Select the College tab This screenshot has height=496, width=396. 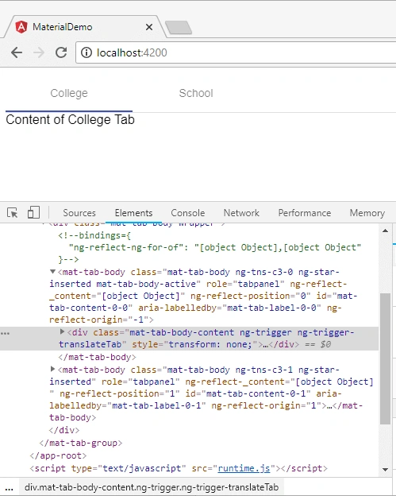coord(69,93)
